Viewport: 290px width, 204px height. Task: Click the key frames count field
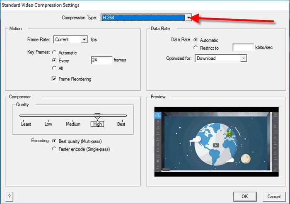coord(101,61)
